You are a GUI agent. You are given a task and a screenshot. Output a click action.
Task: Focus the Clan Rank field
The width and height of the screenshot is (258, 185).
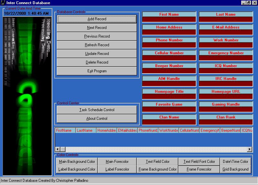pyautogui.click(x=226, y=122)
